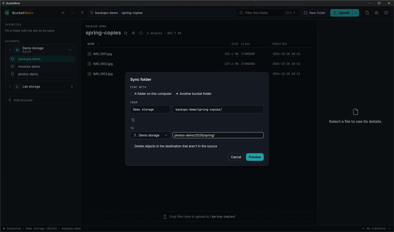Open the Upload button dropdown arrow
The height and width of the screenshot is (232, 394).
[x=356, y=13]
